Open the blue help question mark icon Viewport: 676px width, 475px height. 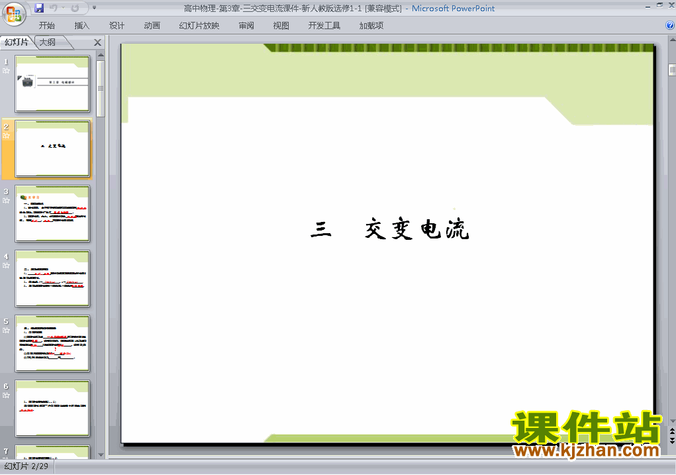click(x=670, y=25)
